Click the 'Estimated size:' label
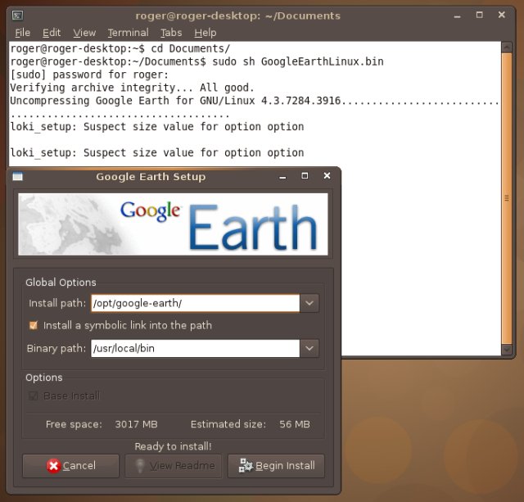The image size is (524, 502). pyautogui.click(x=228, y=424)
